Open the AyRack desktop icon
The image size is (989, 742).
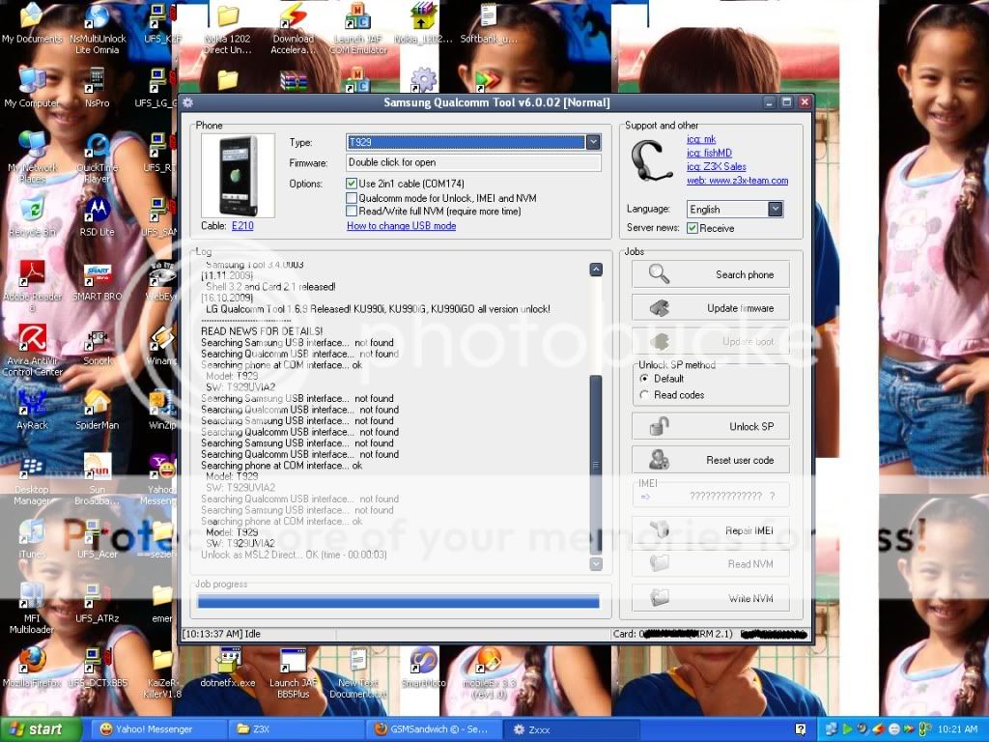32,411
